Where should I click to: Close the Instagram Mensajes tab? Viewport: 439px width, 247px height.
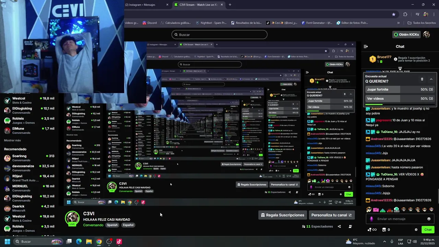[x=167, y=5]
